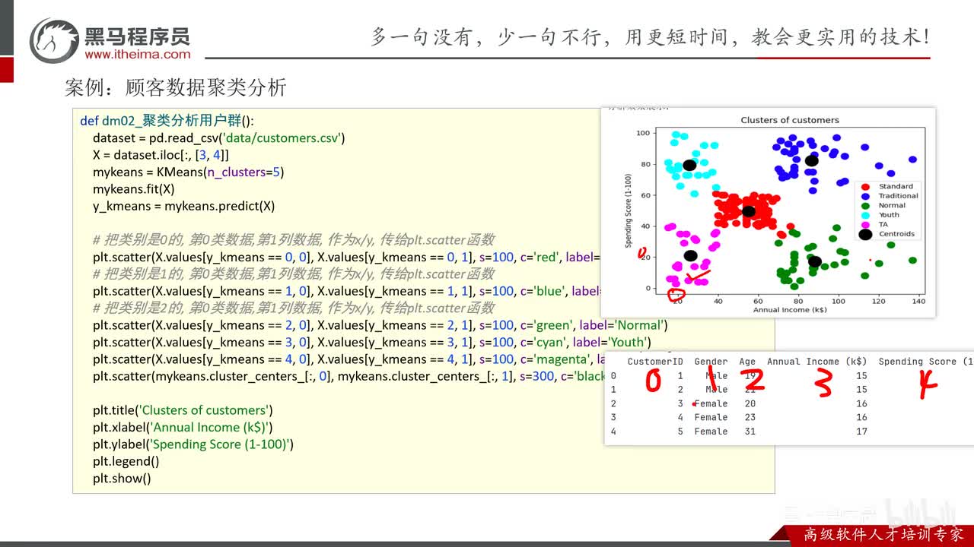The image size is (974, 547).
Task: Click the mykeans.fit(X) line
Action: pyautogui.click(x=134, y=189)
